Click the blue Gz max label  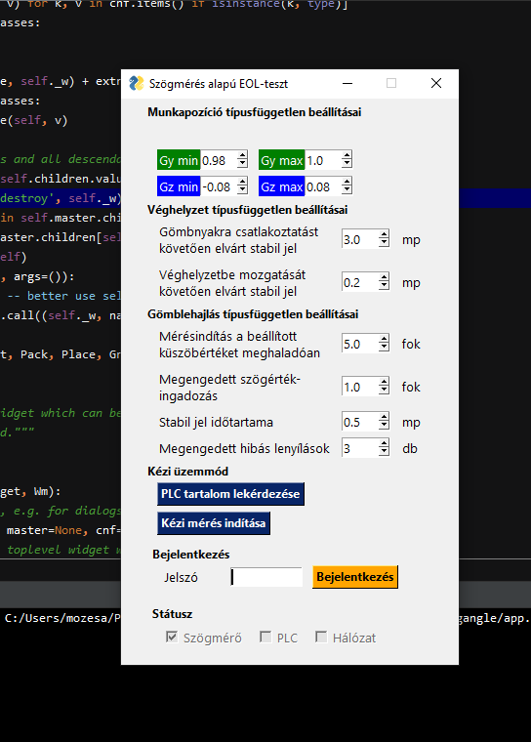(x=281, y=186)
